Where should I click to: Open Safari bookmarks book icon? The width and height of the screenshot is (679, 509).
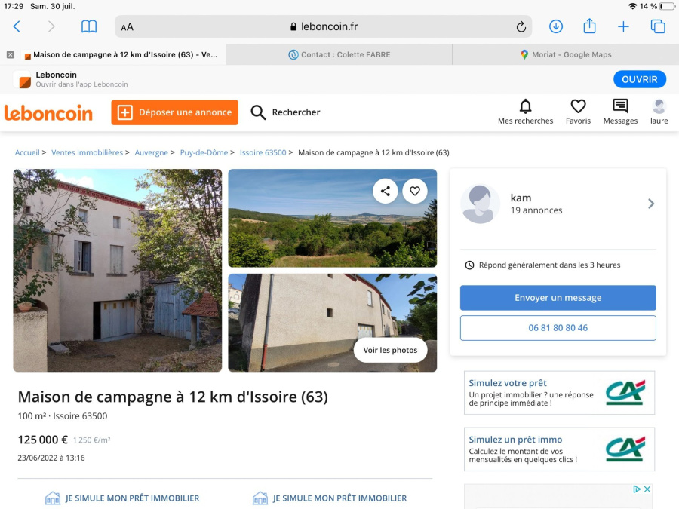(x=89, y=27)
